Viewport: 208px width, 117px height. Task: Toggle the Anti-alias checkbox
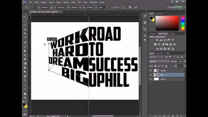(x=111, y=7)
